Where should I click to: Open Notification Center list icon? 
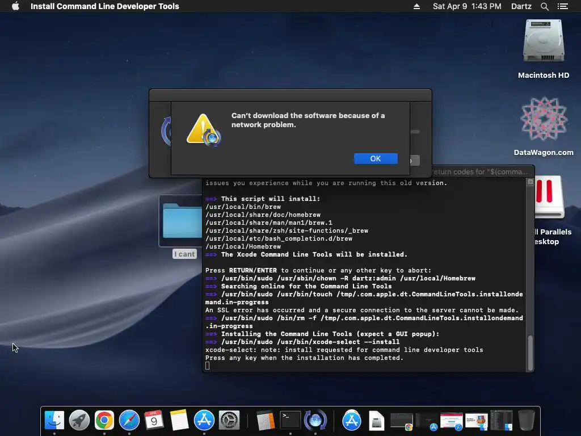tap(562, 6)
